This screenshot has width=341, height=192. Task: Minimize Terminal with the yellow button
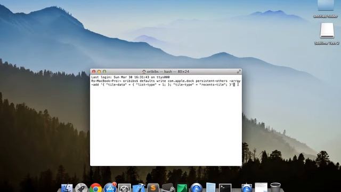(x=99, y=71)
